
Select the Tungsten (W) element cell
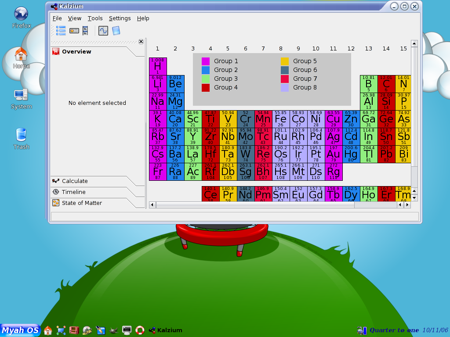point(246,154)
